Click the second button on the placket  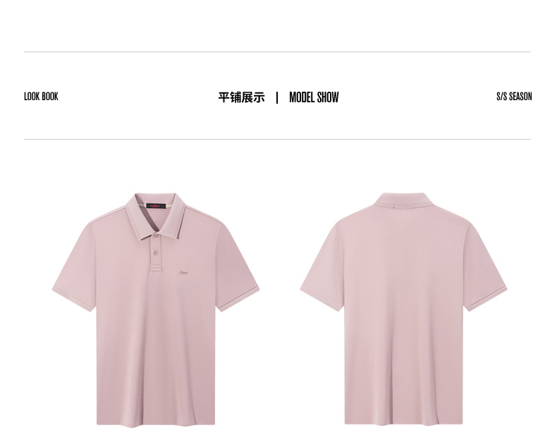point(156,253)
